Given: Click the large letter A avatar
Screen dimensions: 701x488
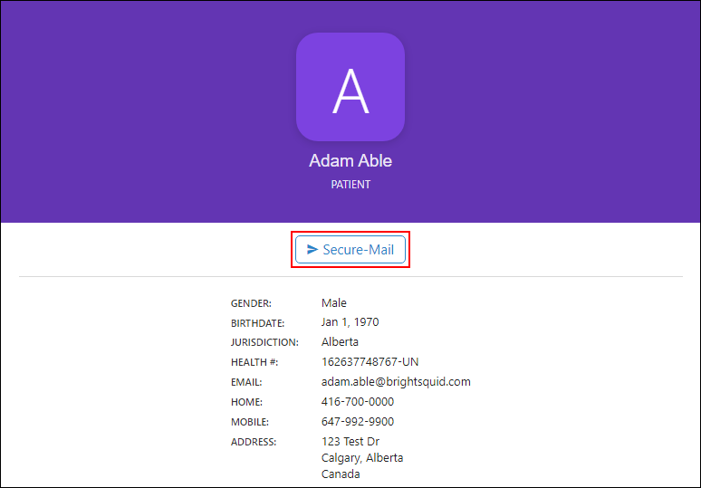Looking at the screenshot, I should [x=350, y=87].
